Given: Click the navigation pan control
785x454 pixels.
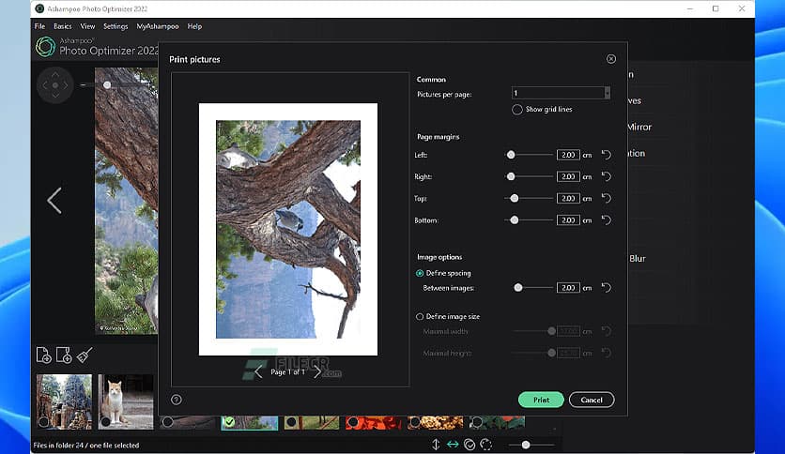Looking at the screenshot, I should [55, 85].
